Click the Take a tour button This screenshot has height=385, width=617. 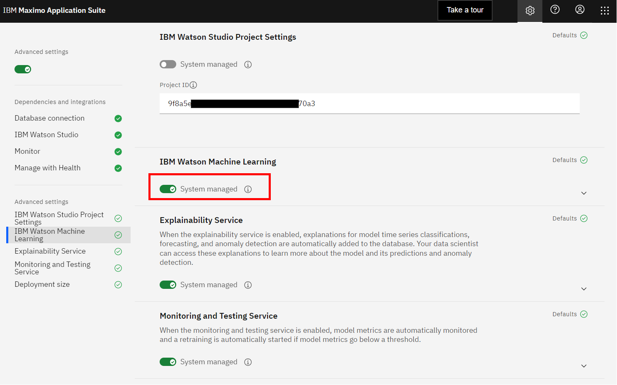tap(465, 10)
